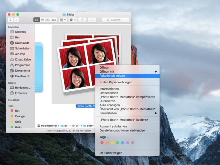Choose Photo Booth-Mediathek kopieren
This screenshot has height=165, width=220.
(x=127, y=120)
